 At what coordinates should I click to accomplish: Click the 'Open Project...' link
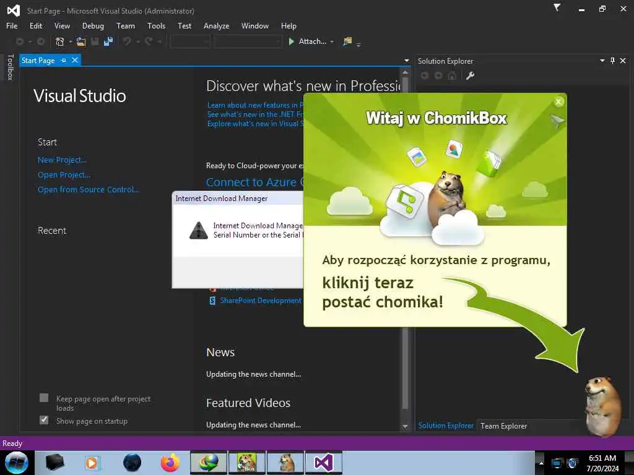(64, 175)
